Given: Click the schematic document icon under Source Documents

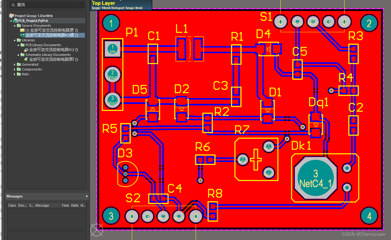Looking at the screenshot, I should 22,30.
